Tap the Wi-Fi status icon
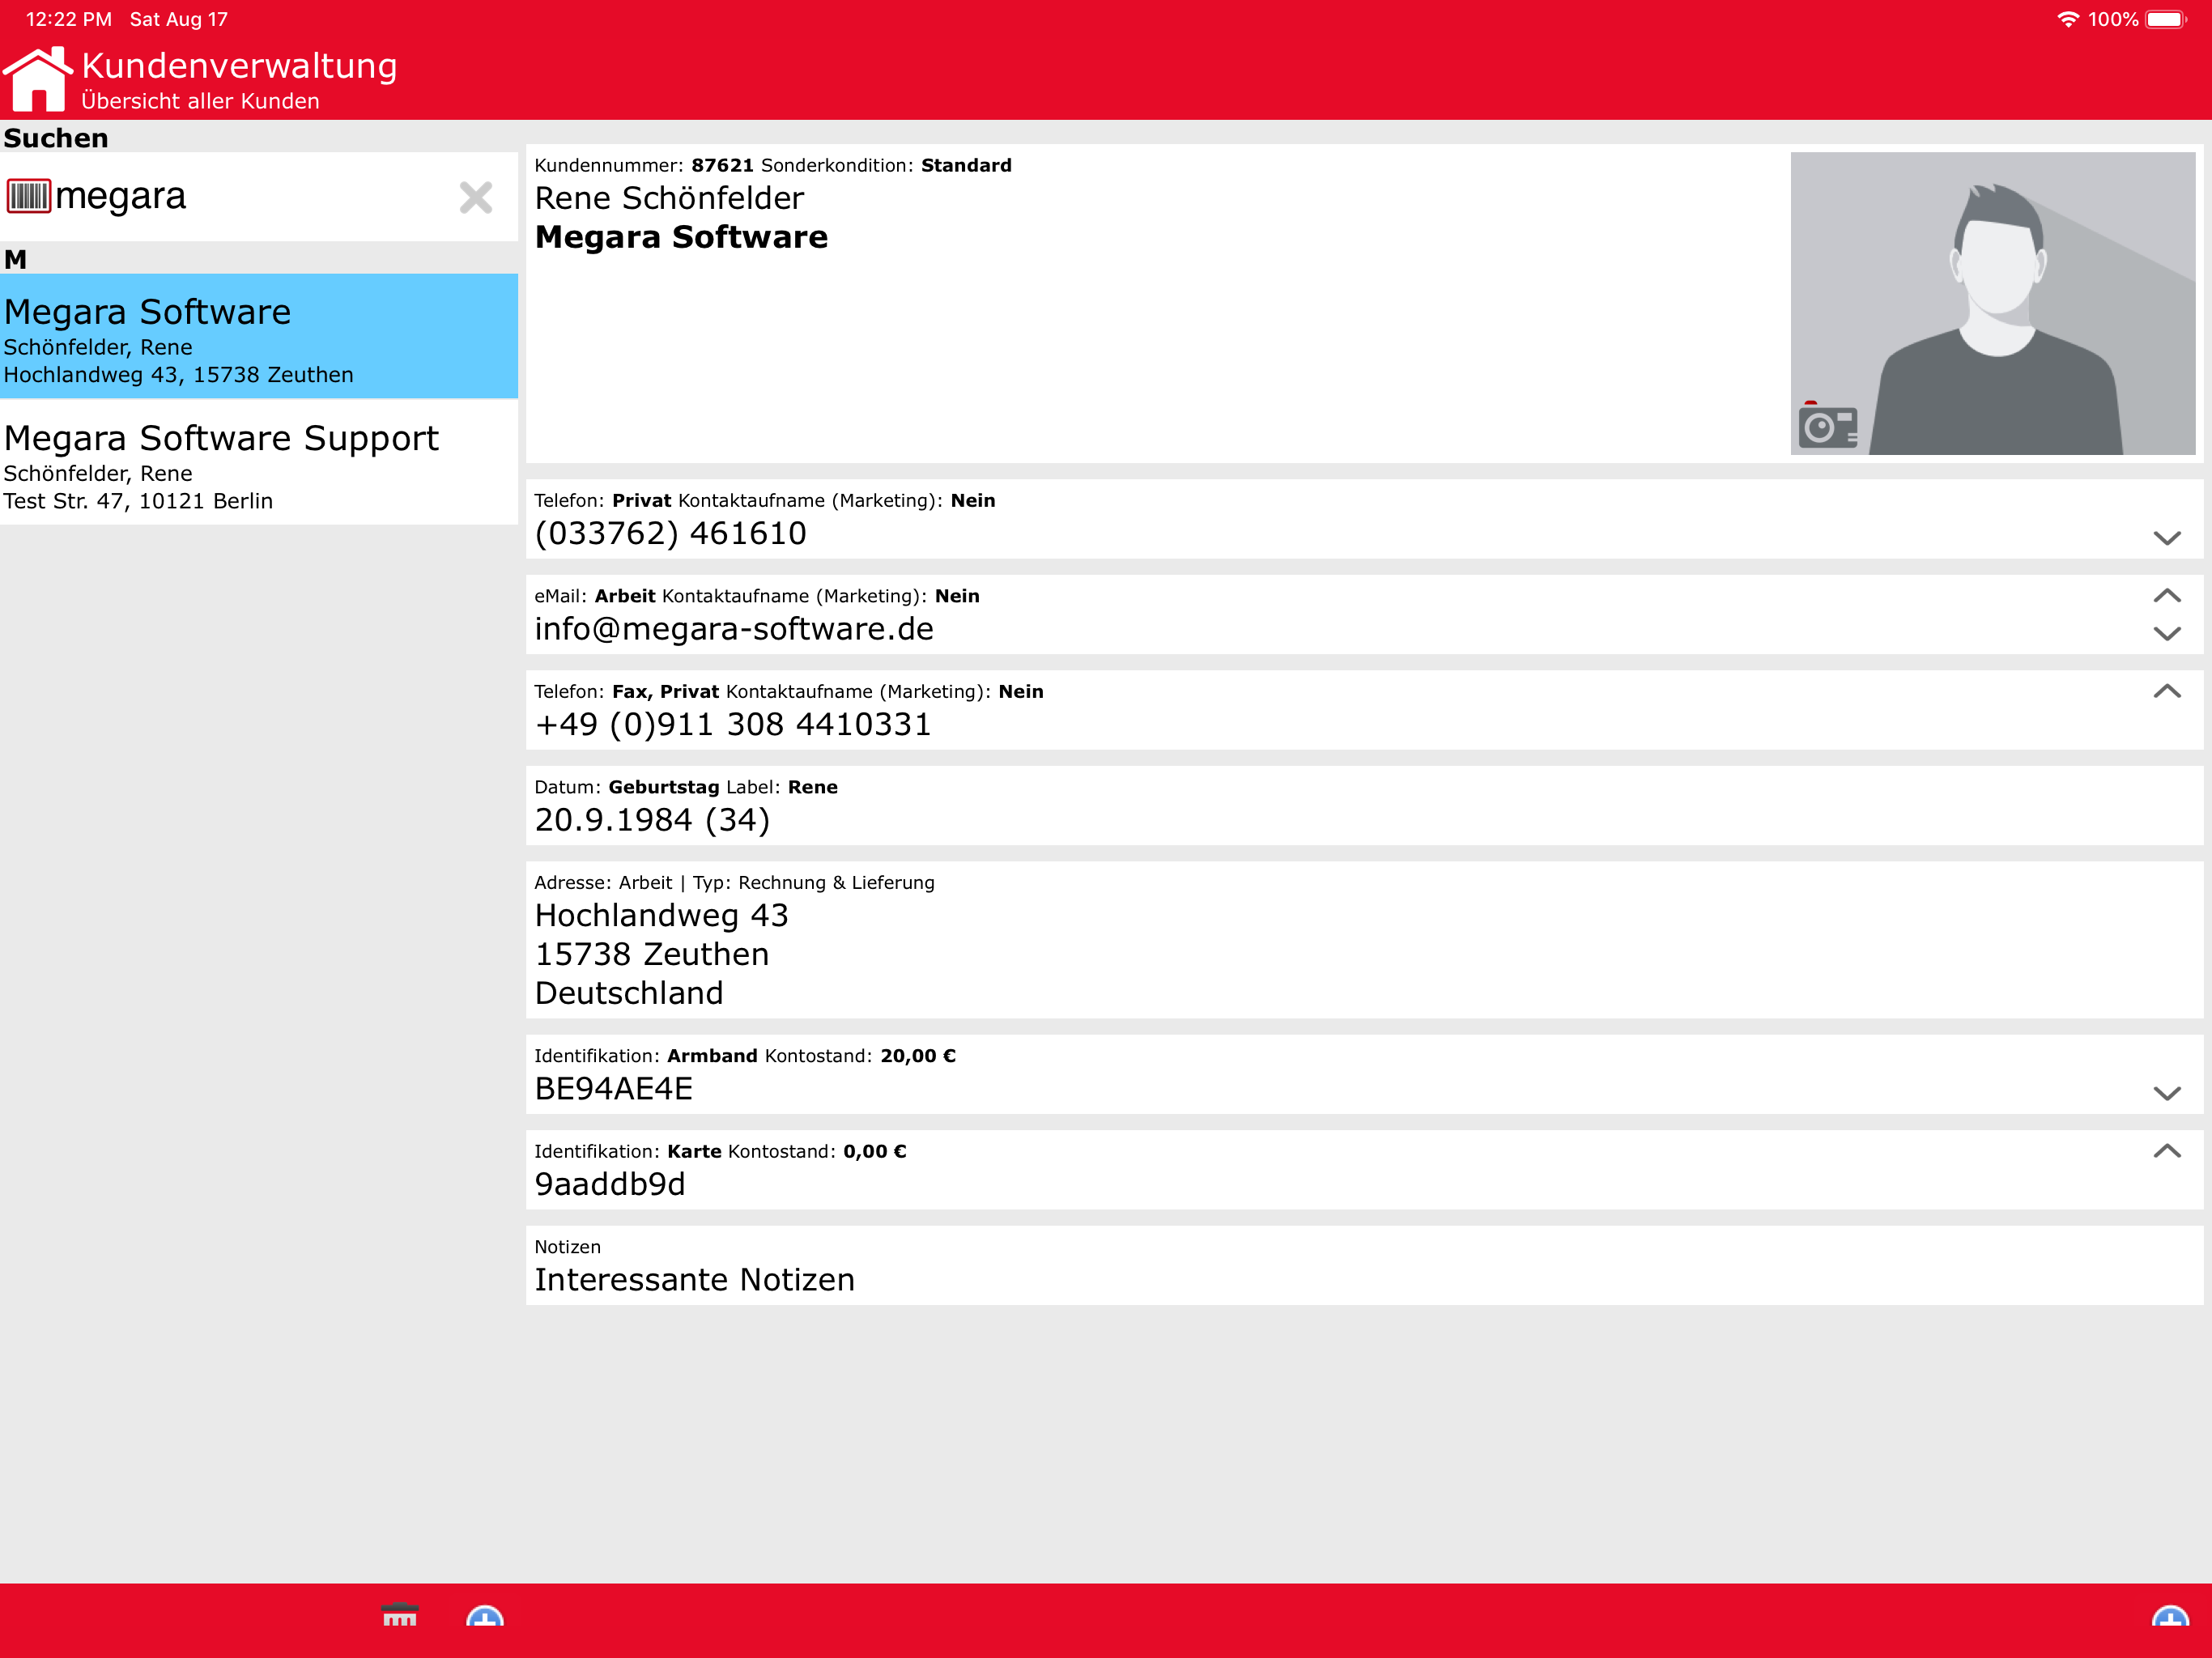Image resolution: width=2212 pixels, height=1658 pixels. click(2068, 19)
